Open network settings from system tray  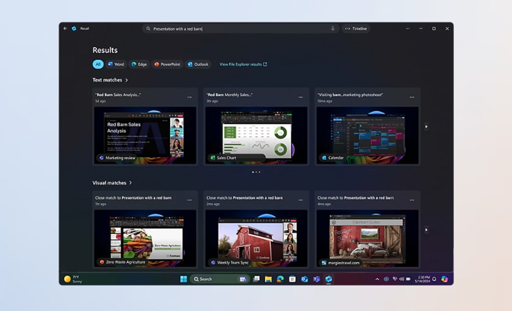tap(394, 279)
